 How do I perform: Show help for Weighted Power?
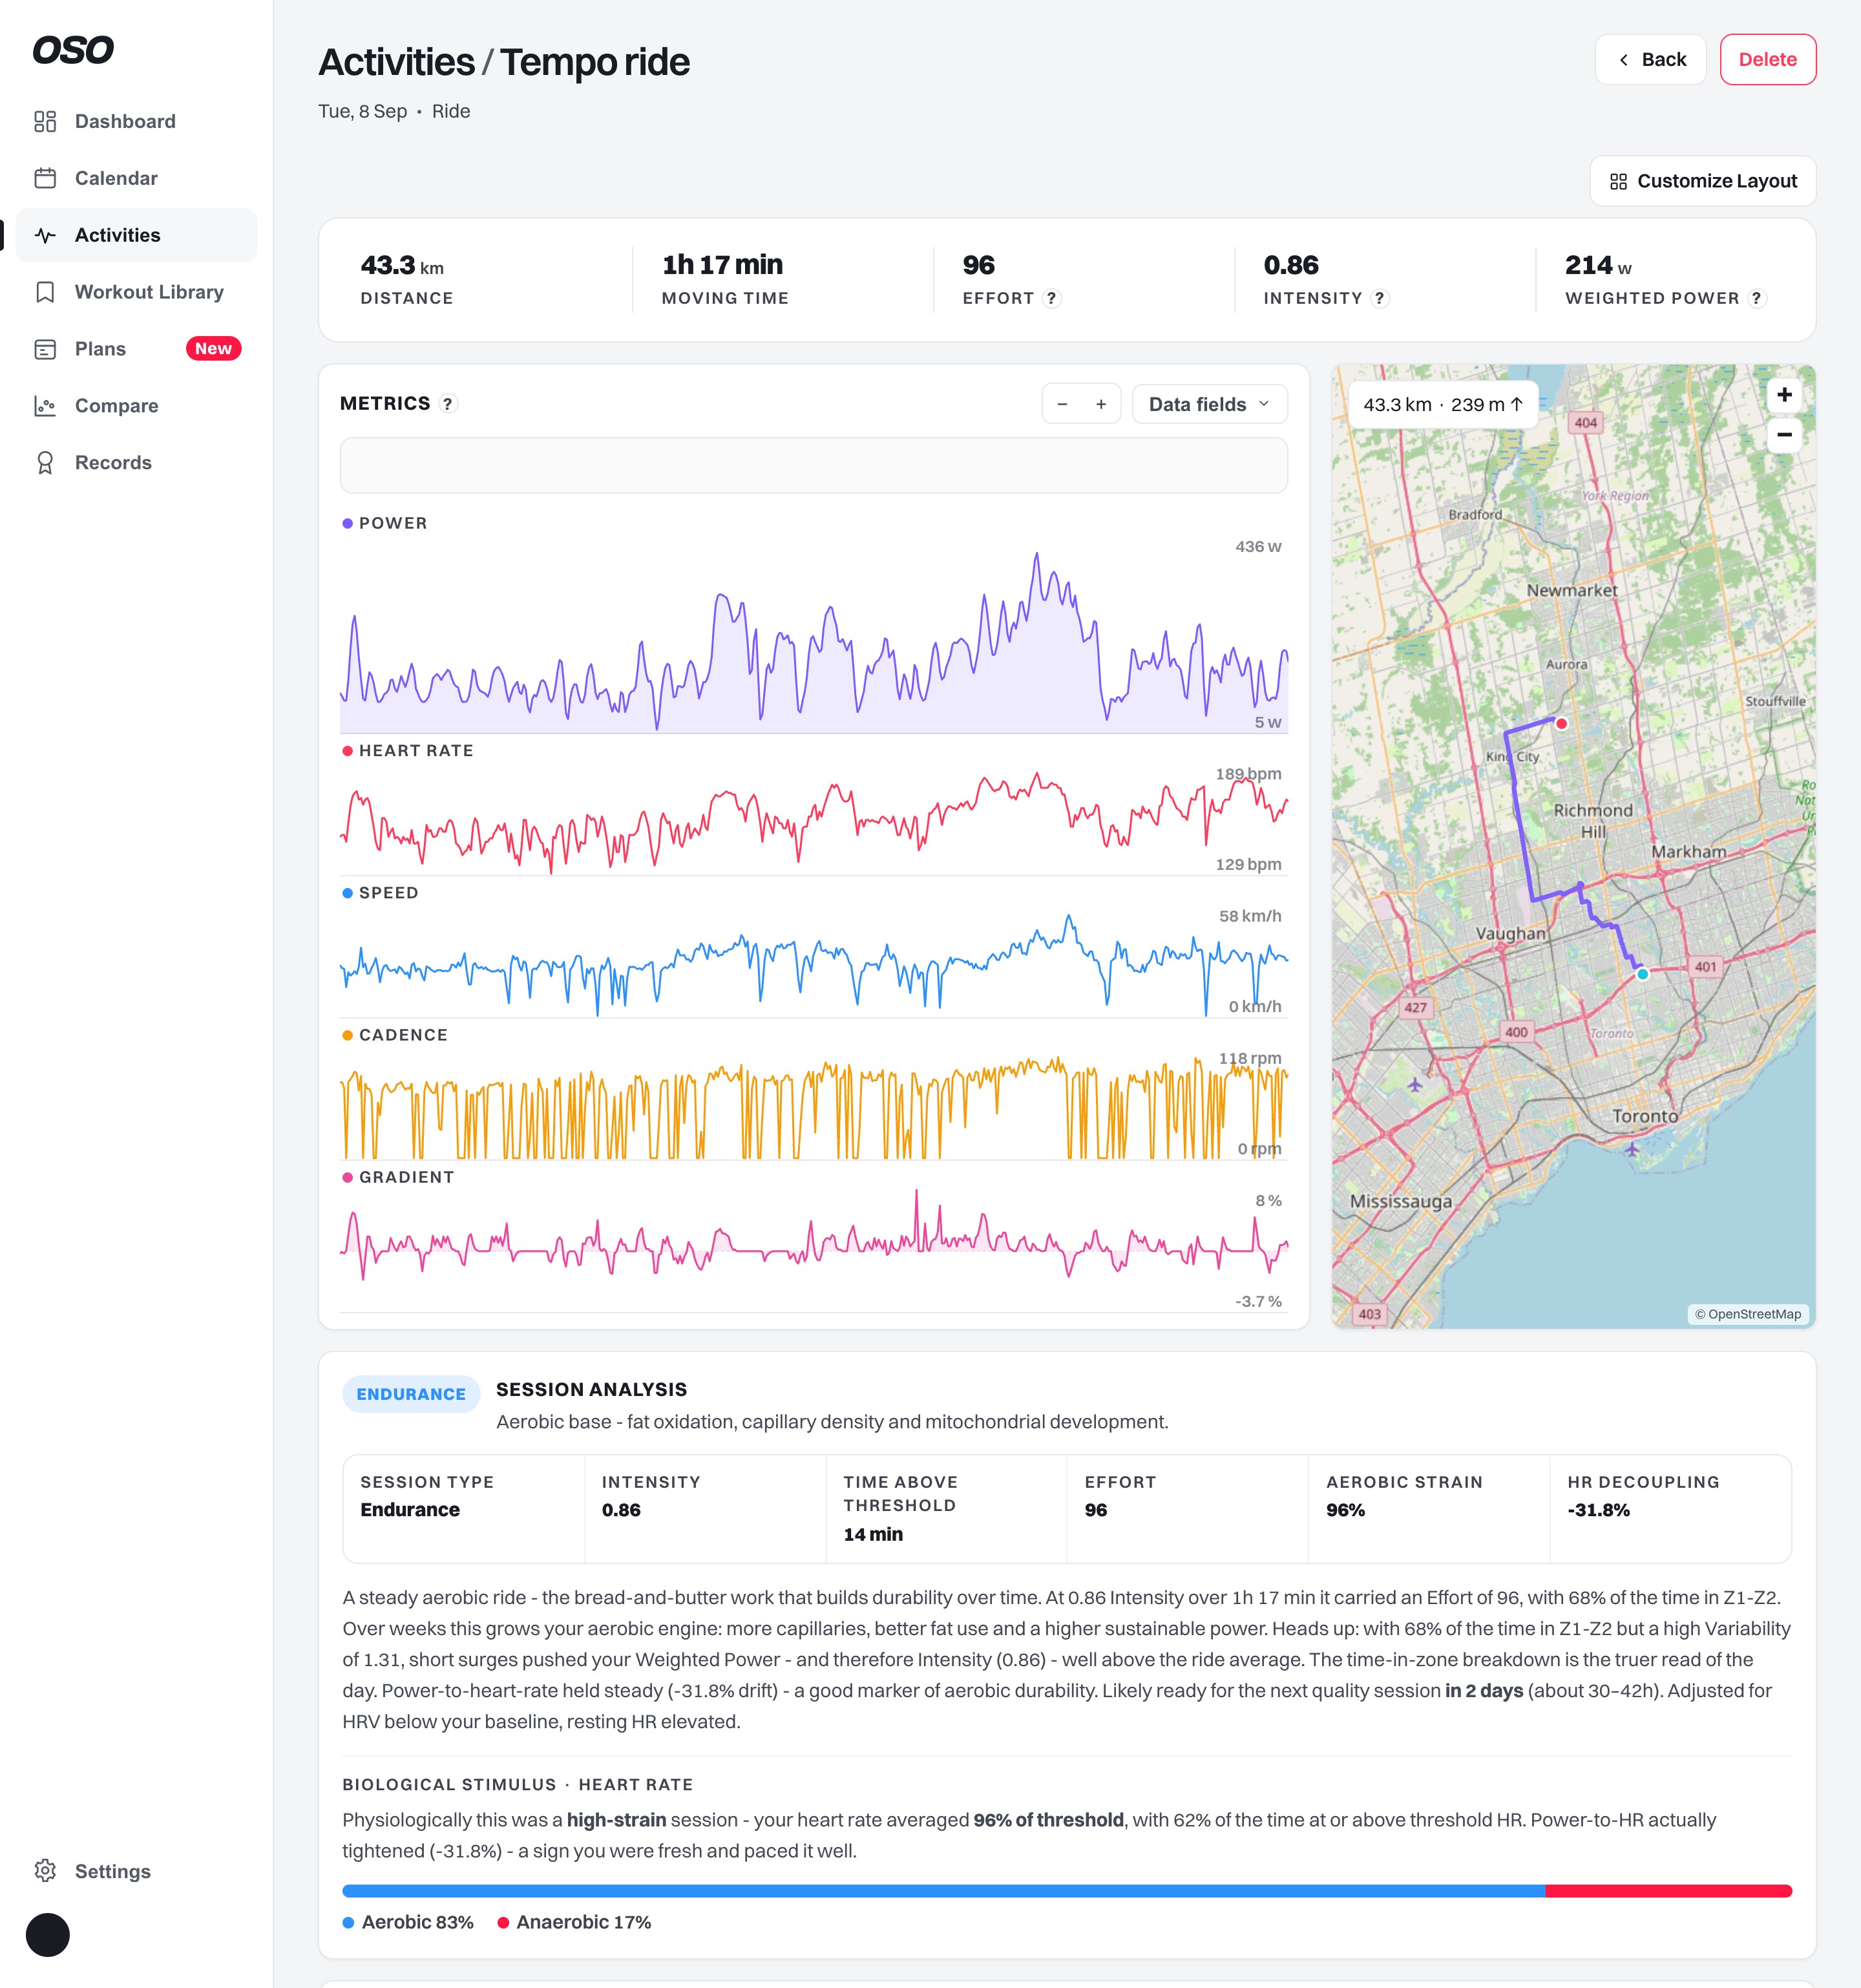tap(1756, 298)
